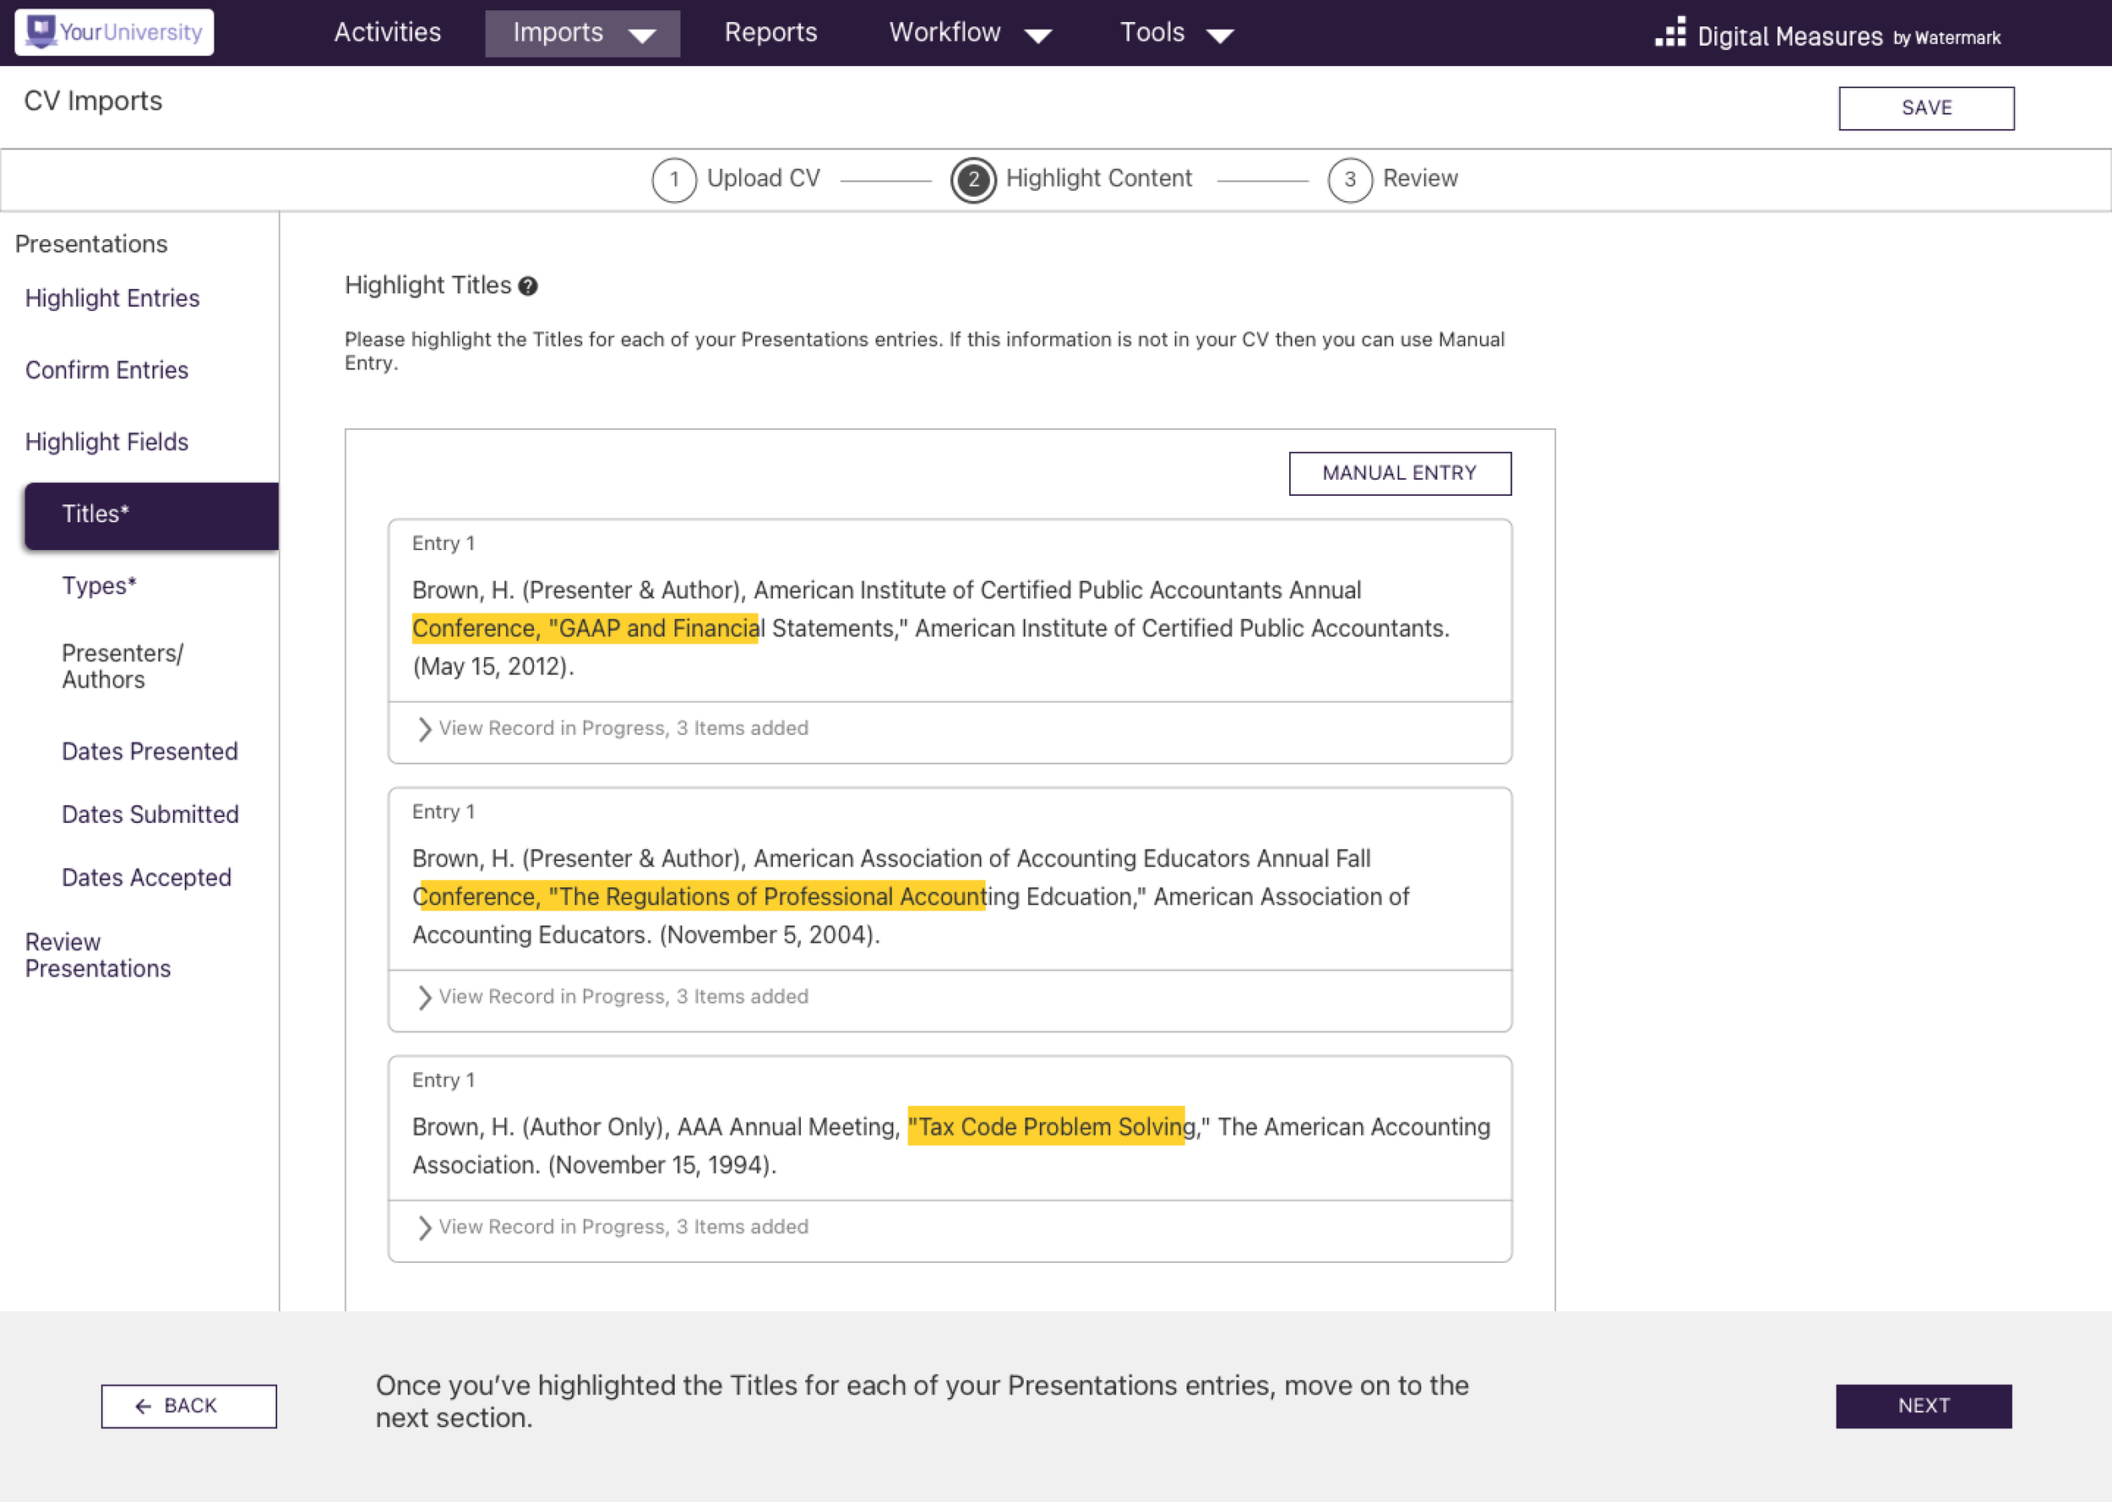Open the Workflow dropdown menu
Screen dimensions: 2112x1502
[x=969, y=33]
